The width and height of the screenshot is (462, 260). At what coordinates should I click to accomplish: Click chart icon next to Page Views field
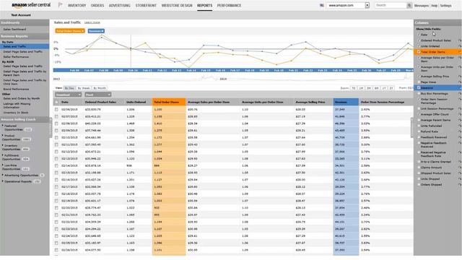[x=460, y=82]
